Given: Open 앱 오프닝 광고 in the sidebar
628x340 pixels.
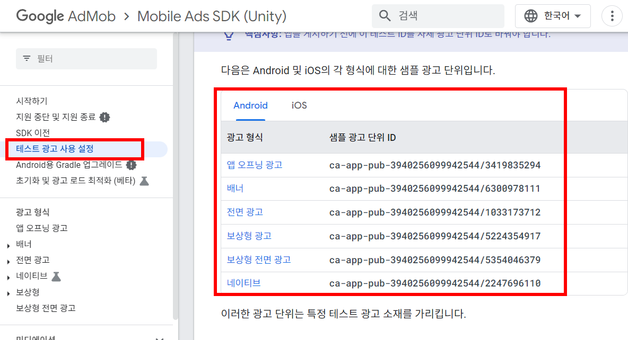Looking at the screenshot, I should 42,228.
